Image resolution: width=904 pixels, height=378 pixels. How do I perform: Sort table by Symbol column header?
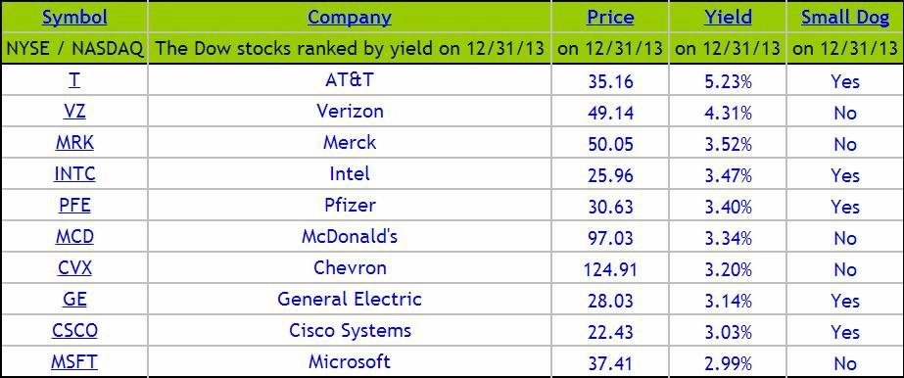[x=74, y=18]
